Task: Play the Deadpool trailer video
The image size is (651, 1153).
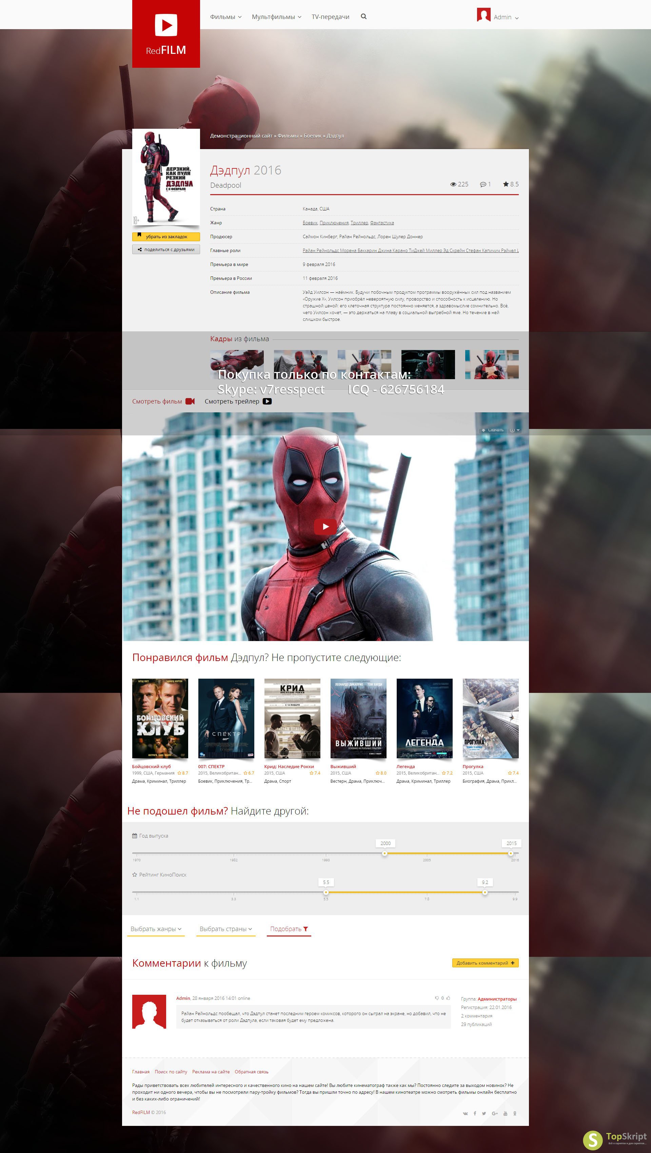Action: click(325, 527)
